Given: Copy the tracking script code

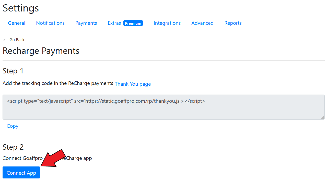Looking at the screenshot, I should tap(13, 126).
